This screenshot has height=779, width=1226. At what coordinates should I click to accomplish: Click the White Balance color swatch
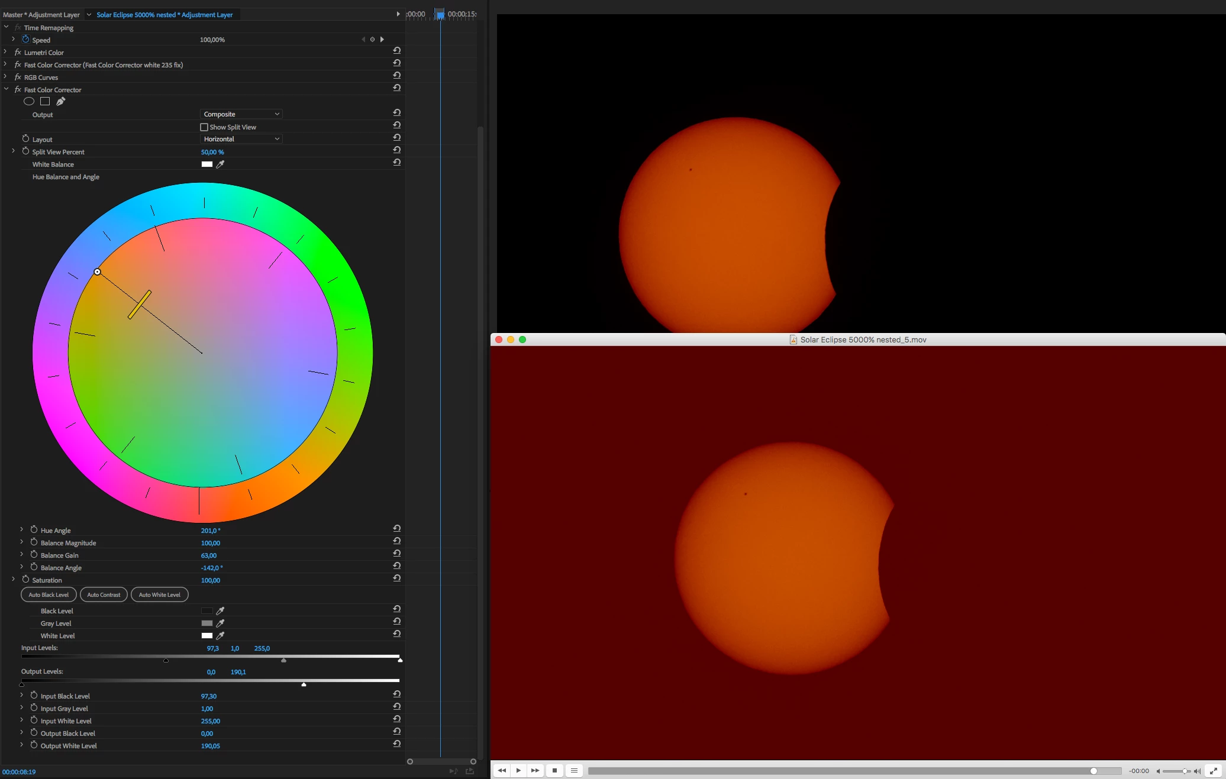coord(207,164)
